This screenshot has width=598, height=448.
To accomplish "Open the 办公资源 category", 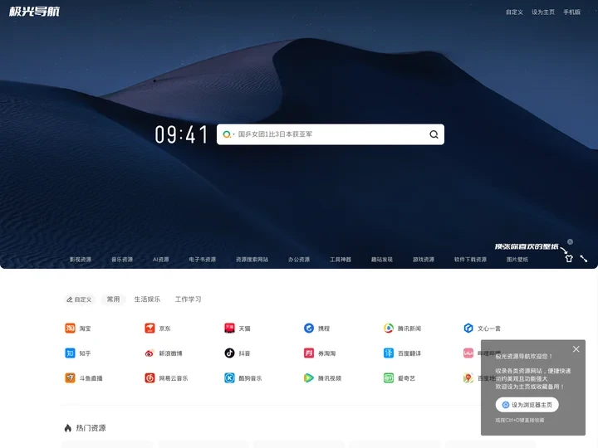I will pyautogui.click(x=299, y=260).
